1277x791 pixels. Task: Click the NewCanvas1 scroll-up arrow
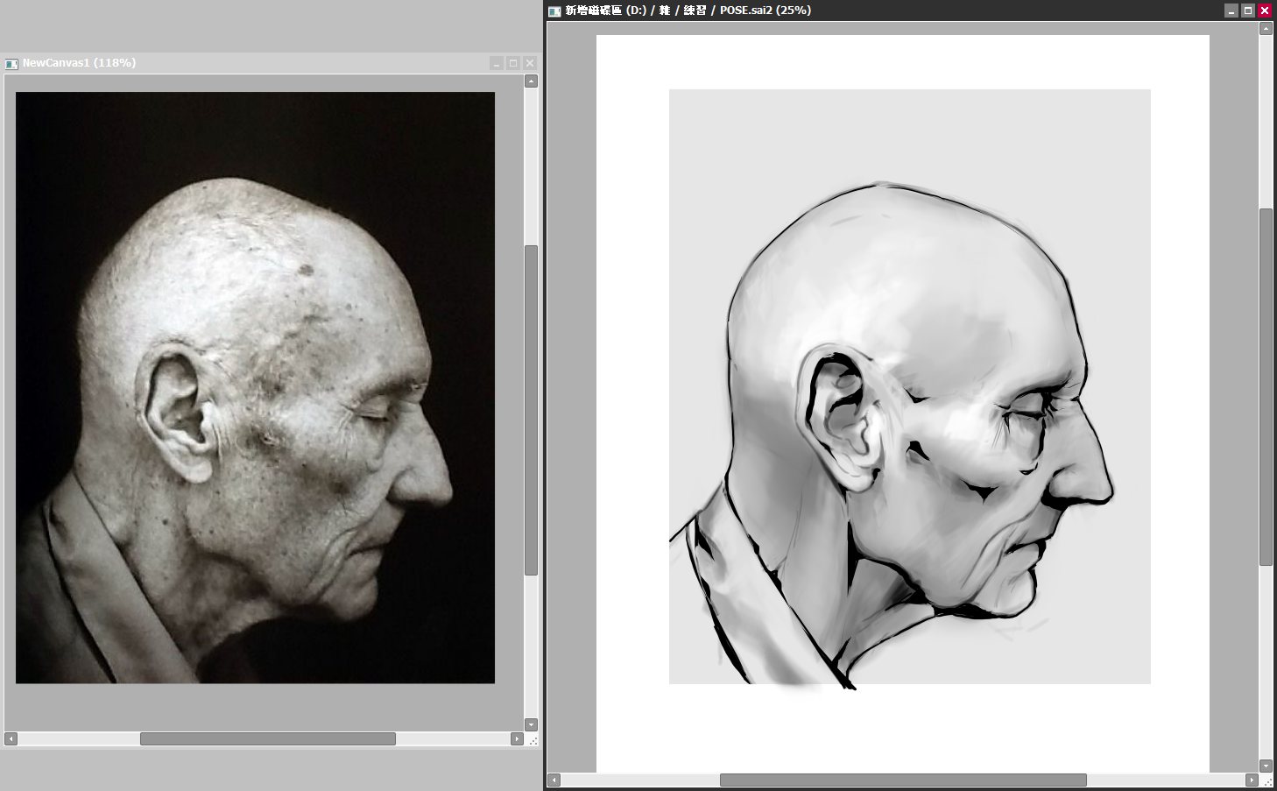(x=531, y=81)
